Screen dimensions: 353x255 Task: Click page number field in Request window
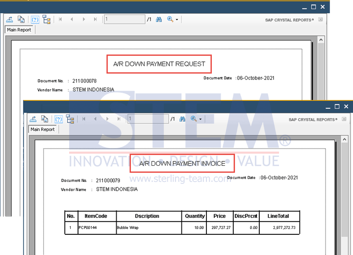point(125,20)
